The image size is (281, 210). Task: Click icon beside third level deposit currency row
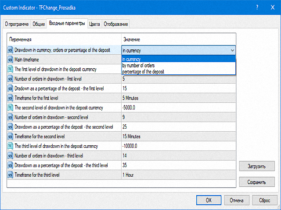tap(11, 146)
